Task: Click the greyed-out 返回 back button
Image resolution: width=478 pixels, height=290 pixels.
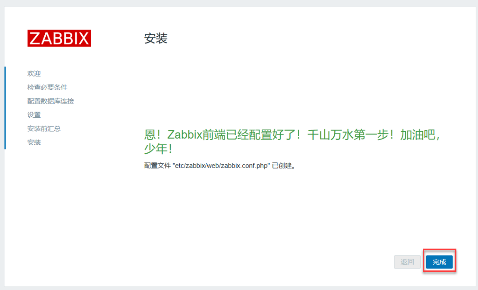Action: [x=407, y=262]
